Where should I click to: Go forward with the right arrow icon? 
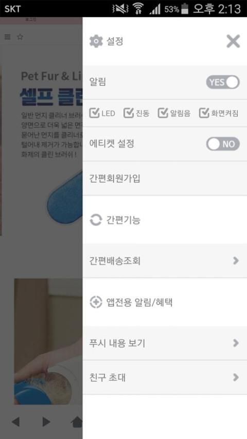tap(46, 422)
